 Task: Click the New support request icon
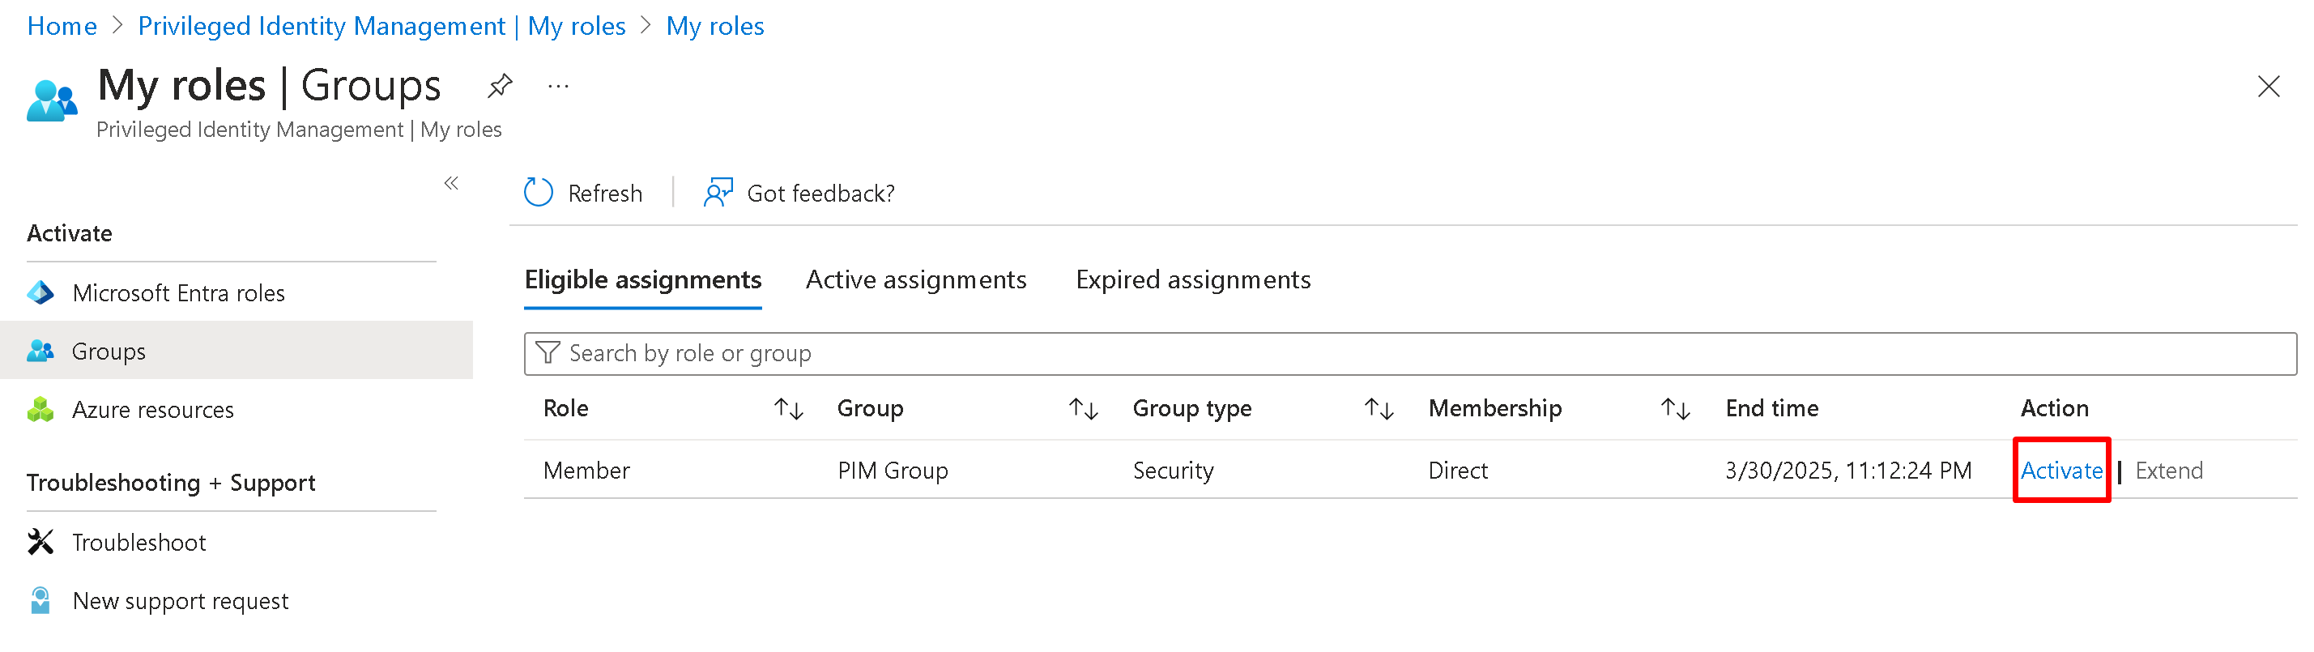point(40,601)
